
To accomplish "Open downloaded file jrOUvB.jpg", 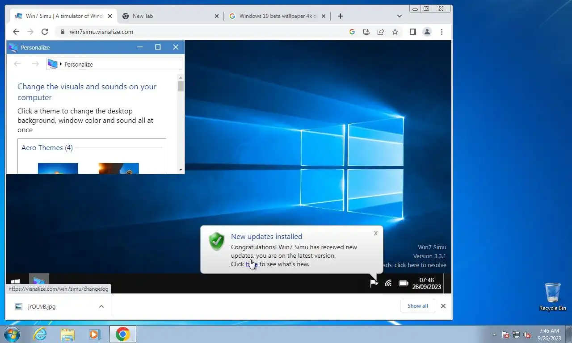I will tap(42, 306).
